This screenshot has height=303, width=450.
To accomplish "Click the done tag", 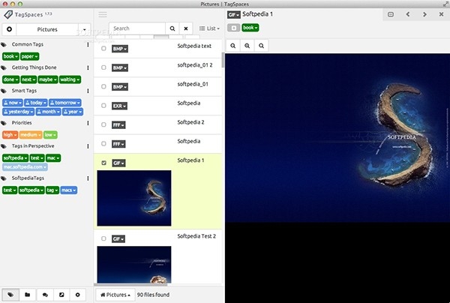I will (x=11, y=79).
